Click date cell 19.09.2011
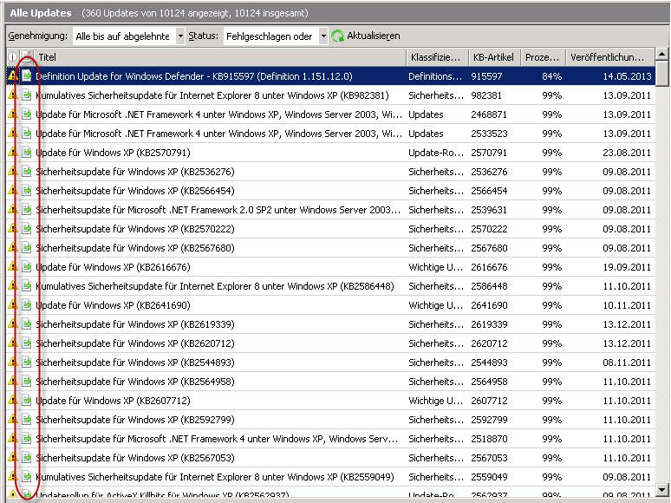The width and height of the screenshot is (671, 503). [x=627, y=267]
